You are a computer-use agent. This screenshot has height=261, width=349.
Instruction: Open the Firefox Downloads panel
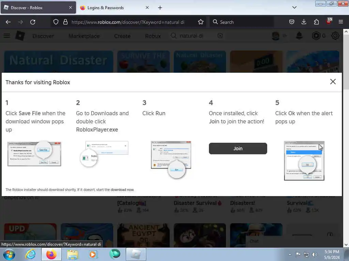(304, 22)
